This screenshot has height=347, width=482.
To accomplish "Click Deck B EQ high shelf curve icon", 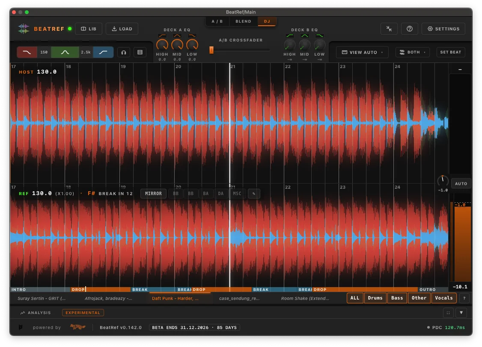I will point(289,36).
